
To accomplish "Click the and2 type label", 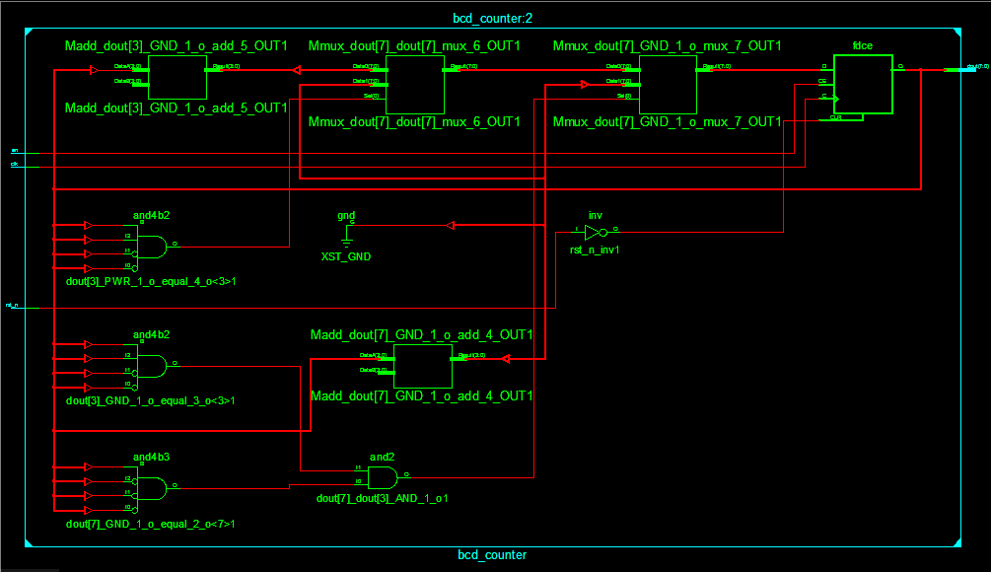I will click(382, 457).
